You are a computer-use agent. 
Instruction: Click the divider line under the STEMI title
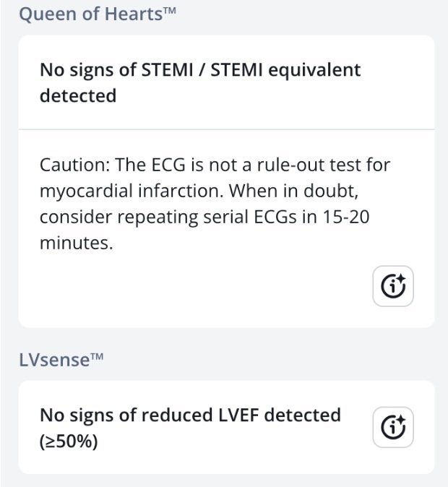tap(226, 129)
